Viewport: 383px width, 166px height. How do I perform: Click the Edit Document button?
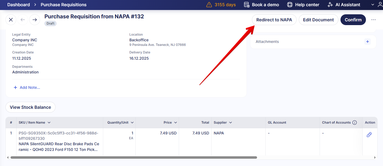pos(318,20)
